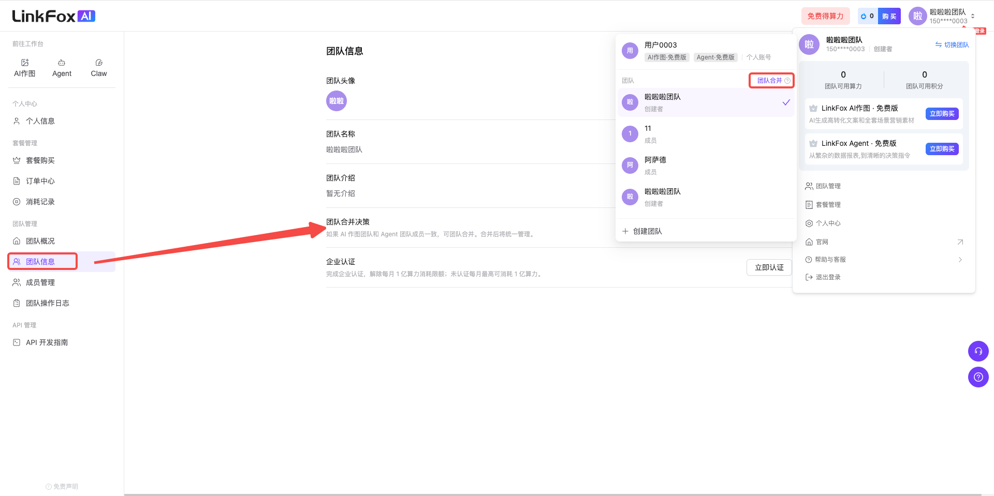Click the 购买 button in the header
994x496 pixels.
889,16
